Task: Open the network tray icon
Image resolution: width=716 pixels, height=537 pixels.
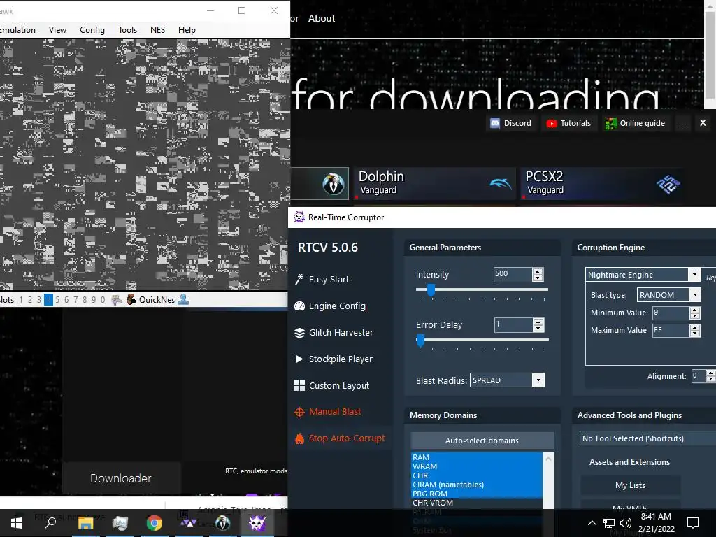Action: pos(609,523)
